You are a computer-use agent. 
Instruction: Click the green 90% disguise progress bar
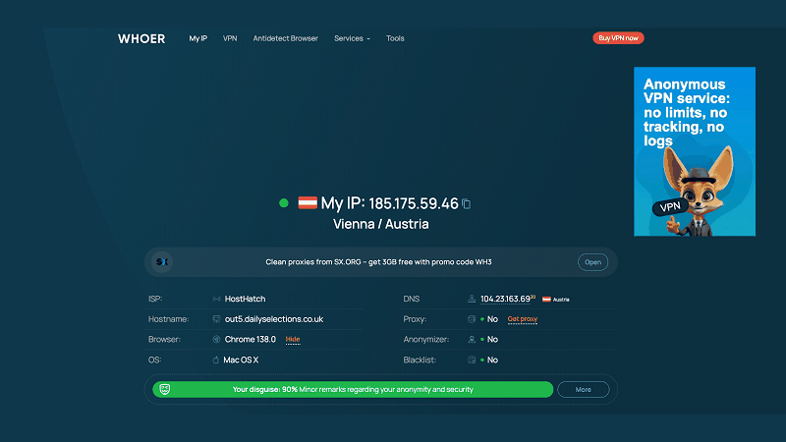(353, 389)
